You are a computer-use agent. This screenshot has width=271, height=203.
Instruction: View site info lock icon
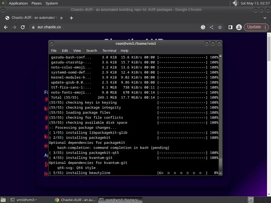tap(33, 27)
